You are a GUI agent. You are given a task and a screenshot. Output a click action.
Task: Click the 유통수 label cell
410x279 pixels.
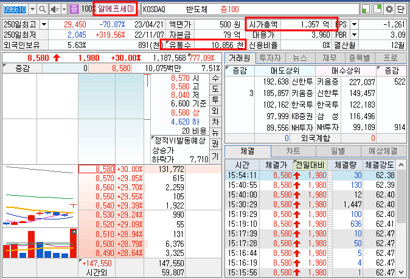(180, 45)
